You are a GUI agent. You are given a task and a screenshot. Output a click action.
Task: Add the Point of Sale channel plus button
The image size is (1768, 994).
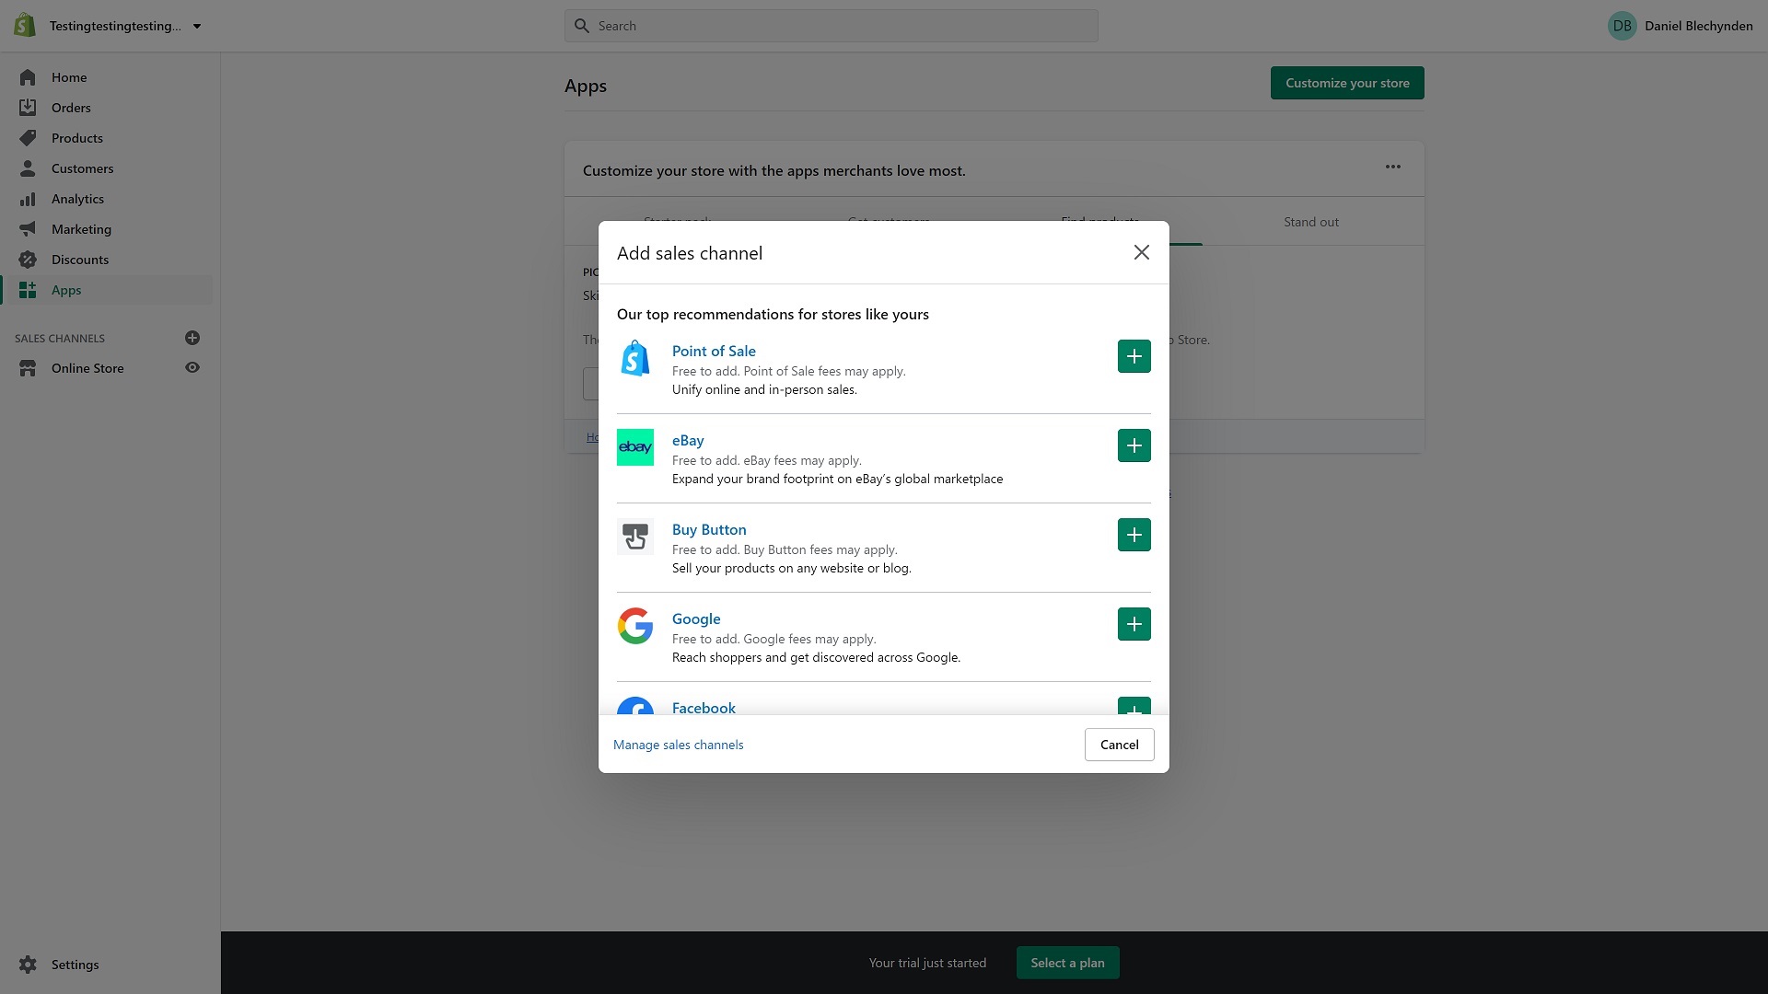point(1134,356)
